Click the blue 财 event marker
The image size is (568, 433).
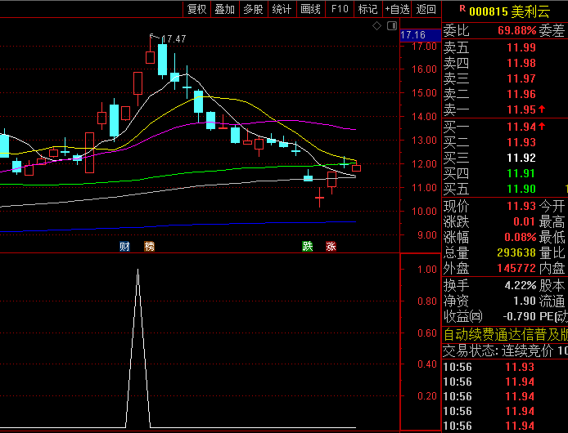[x=124, y=246]
